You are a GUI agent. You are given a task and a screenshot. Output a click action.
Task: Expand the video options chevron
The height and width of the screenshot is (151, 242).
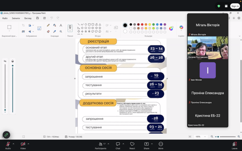pos(28,143)
